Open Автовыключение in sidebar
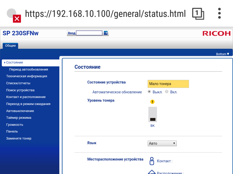The height and width of the screenshot is (174, 233). pyautogui.click(x=20, y=111)
